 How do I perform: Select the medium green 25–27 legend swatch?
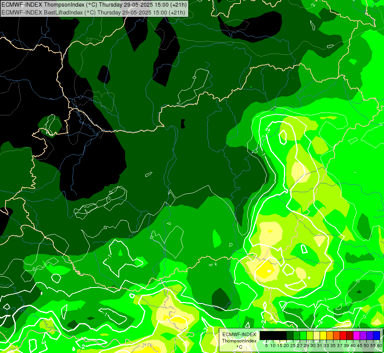[x=297, y=335]
